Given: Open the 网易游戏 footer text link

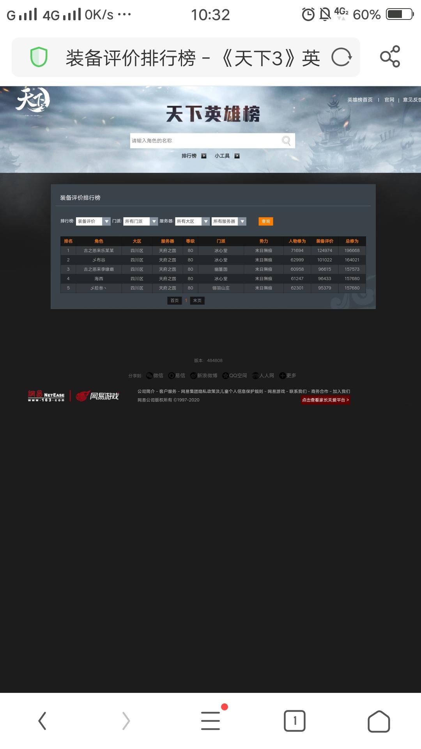Looking at the screenshot, I should tap(276, 391).
